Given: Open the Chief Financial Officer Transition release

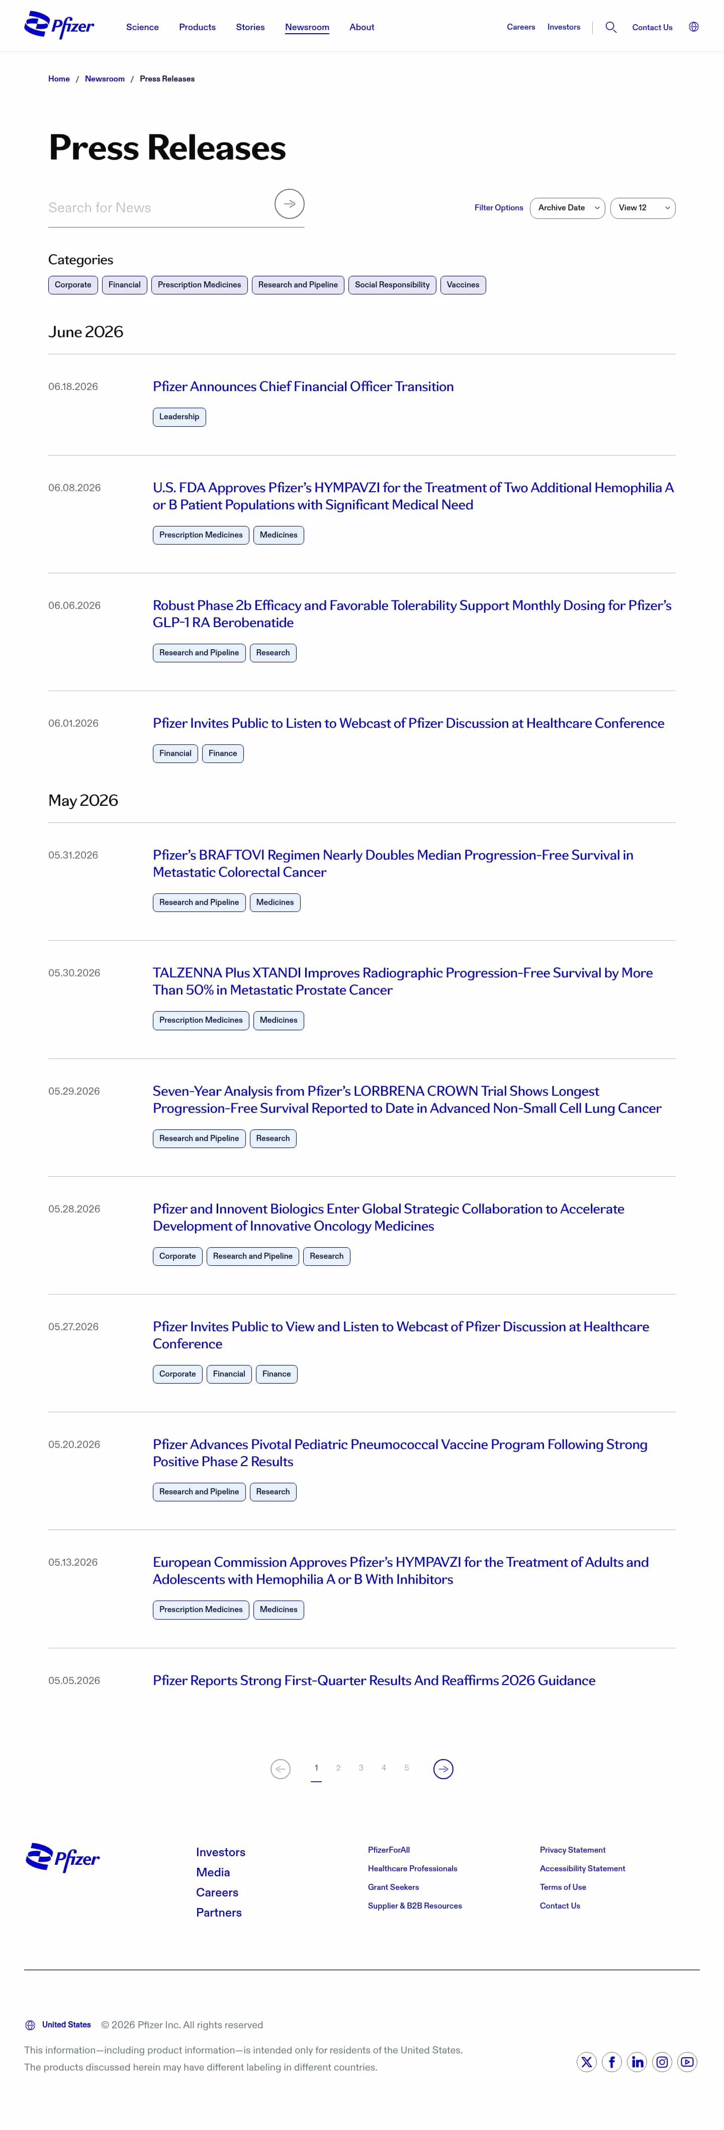Looking at the screenshot, I should [303, 386].
